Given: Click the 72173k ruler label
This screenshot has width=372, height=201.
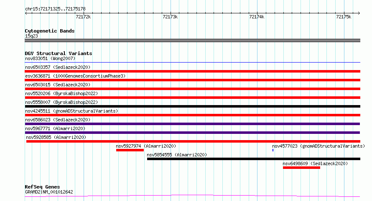Looking at the screenshot, I should tap(170, 17).
